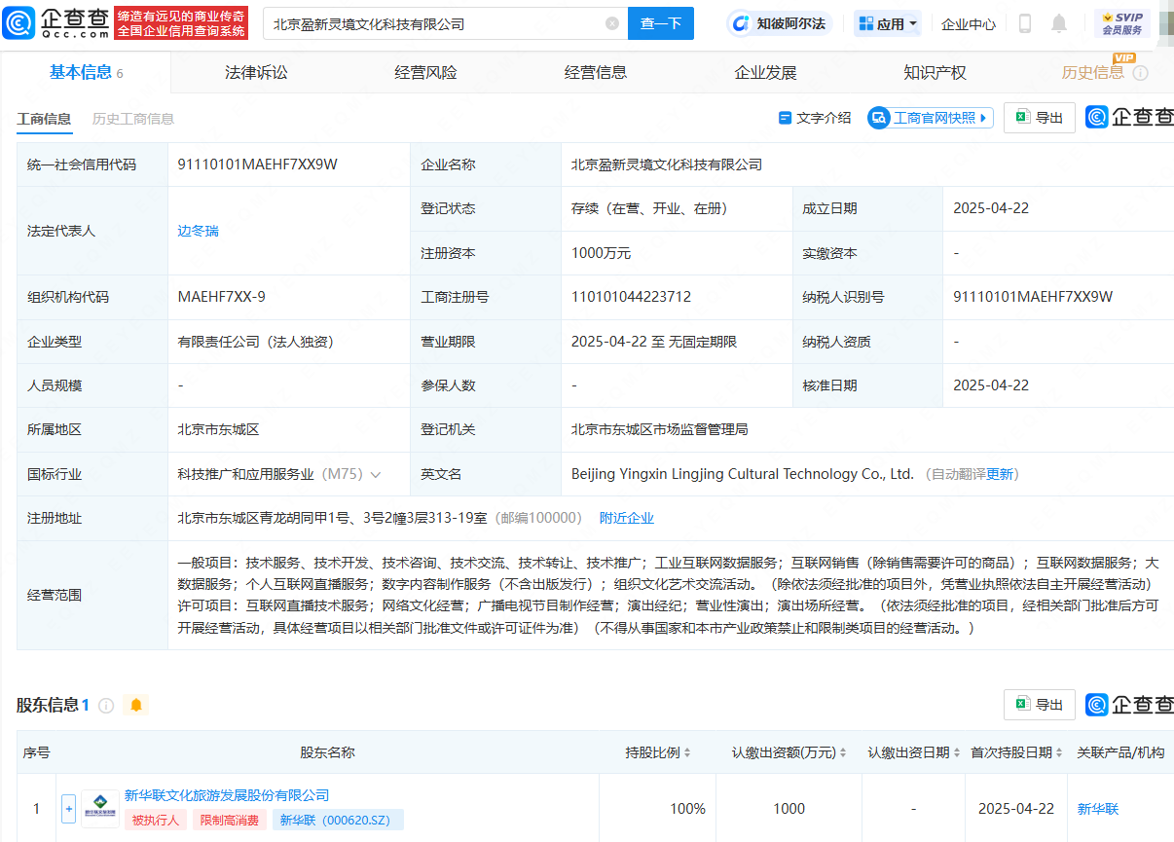Click 附近企业 link
Viewport: 1174px width, 842px height.
(x=627, y=518)
